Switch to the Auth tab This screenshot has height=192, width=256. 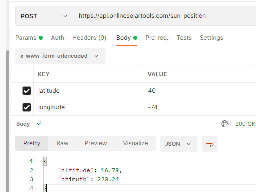pos(57,38)
